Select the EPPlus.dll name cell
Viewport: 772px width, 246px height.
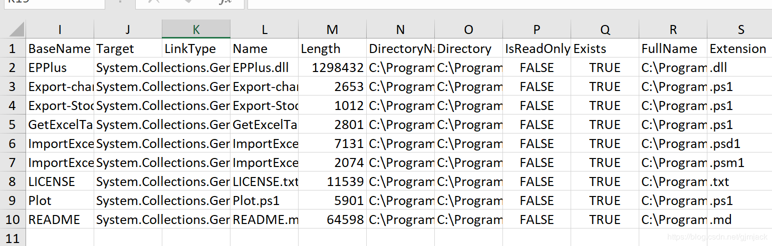[265, 67]
